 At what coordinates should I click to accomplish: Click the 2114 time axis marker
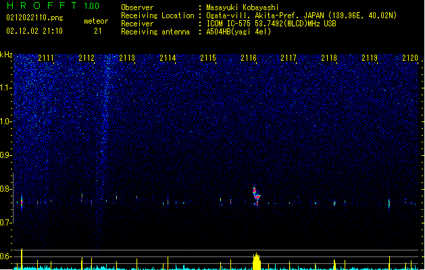168,58
